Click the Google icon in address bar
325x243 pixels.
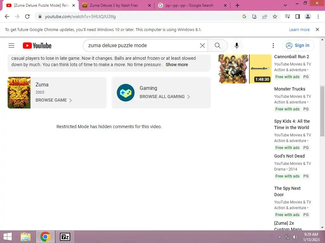click(244, 16)
